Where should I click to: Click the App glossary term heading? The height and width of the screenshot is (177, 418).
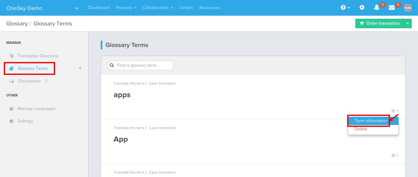[x=121, y=139]
